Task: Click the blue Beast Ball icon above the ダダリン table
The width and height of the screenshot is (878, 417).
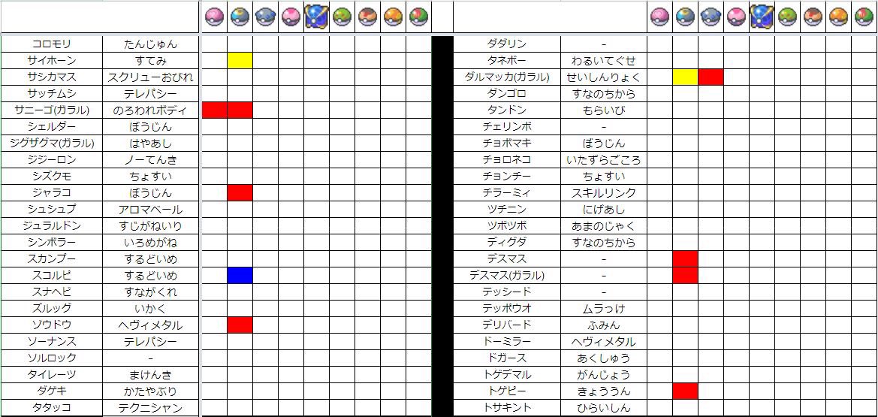Action: [762, 17]
